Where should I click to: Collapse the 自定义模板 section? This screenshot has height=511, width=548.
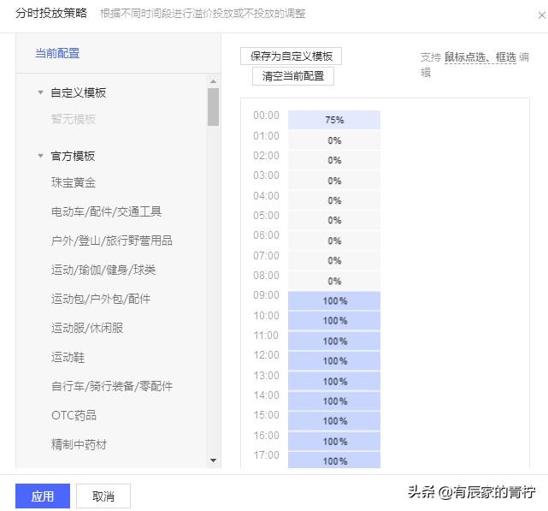click(40, 92)
